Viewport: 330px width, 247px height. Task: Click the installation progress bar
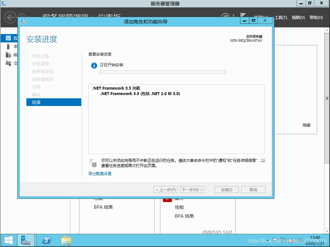[x=163, y=72]
